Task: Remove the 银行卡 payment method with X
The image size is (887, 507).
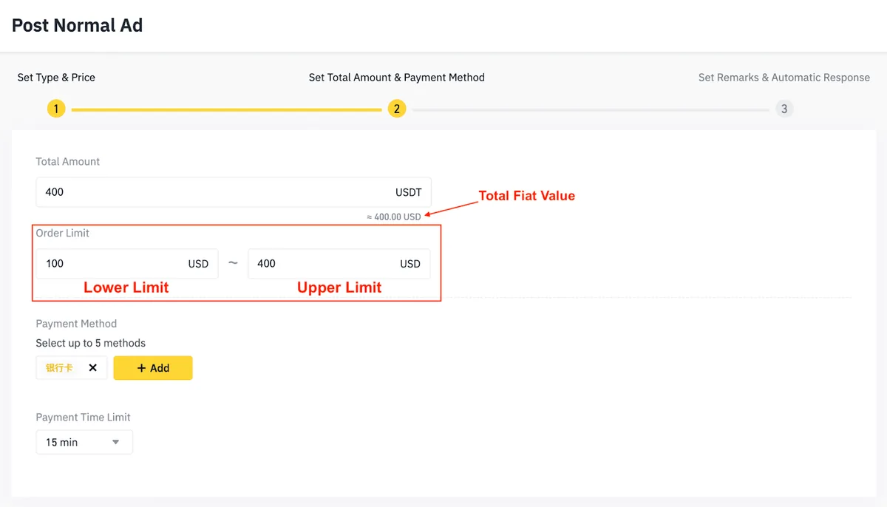Action: pyautogui.click(x=92, y=368)
